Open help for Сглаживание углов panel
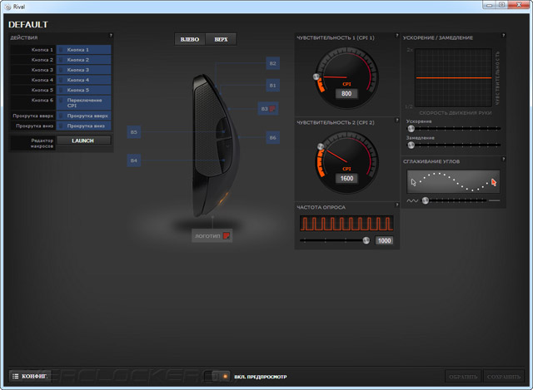The height and width of the screenshot is (390, 533). (x=503, y=159)
